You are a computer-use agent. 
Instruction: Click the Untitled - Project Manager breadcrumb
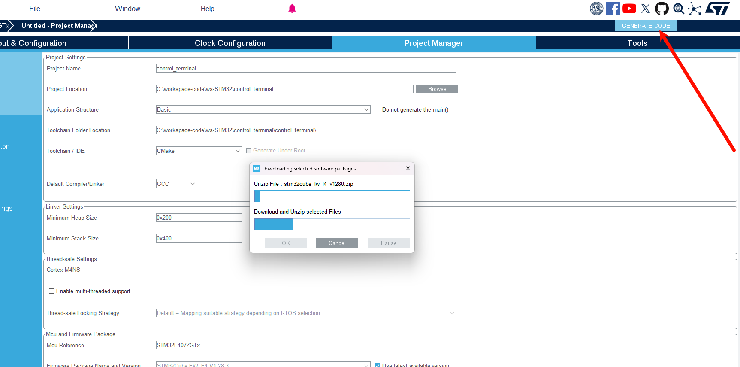point(59,26)
